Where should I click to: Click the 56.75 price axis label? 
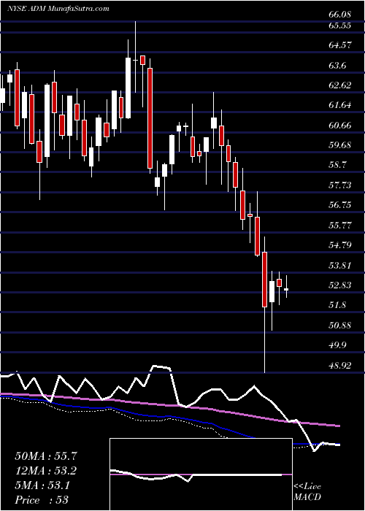click(x=340, y=205)
